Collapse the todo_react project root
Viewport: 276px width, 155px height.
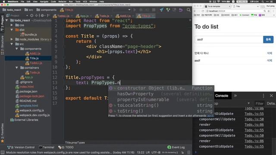point(7,20)
